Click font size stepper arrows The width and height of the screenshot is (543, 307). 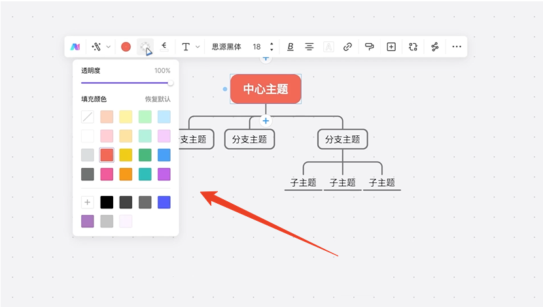pos(271,47)
